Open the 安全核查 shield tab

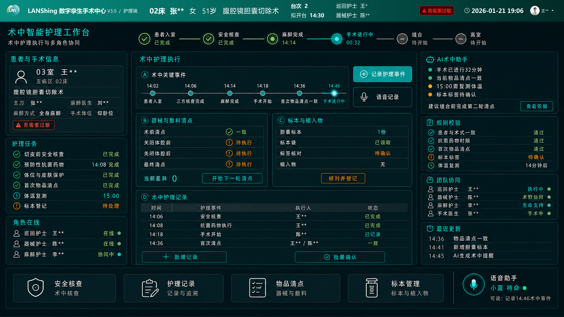click(64, 288)
